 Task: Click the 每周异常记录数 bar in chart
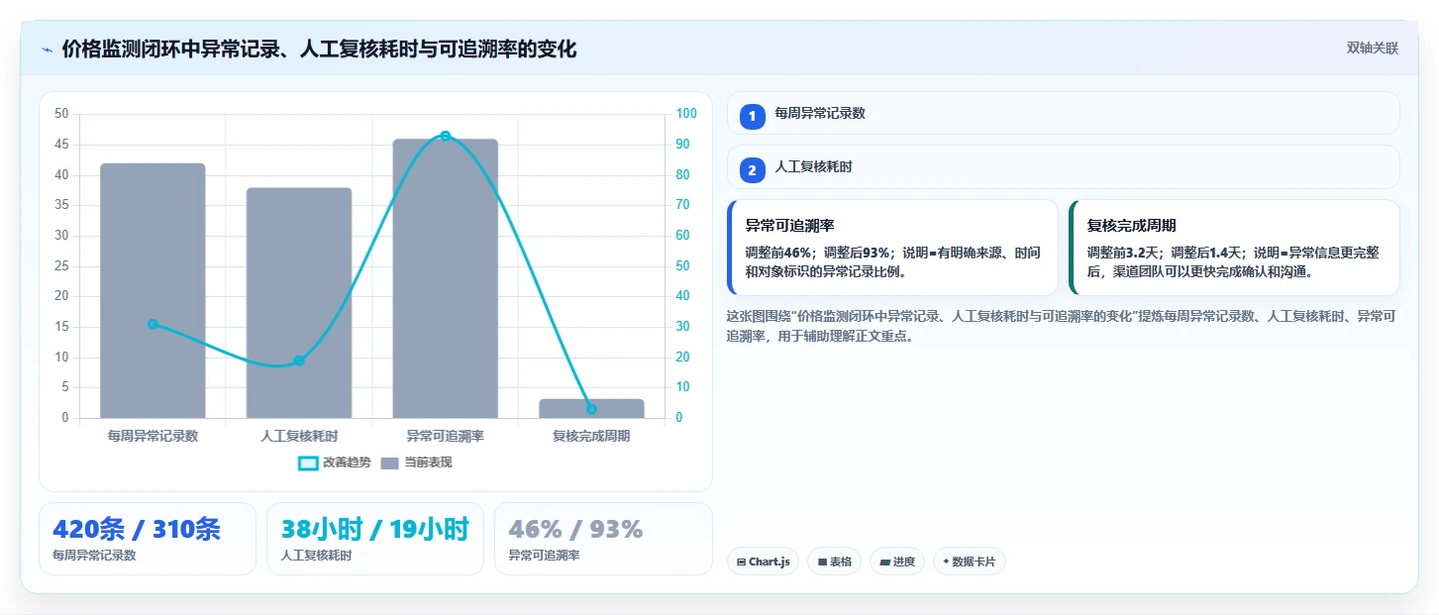click(153, 290)
